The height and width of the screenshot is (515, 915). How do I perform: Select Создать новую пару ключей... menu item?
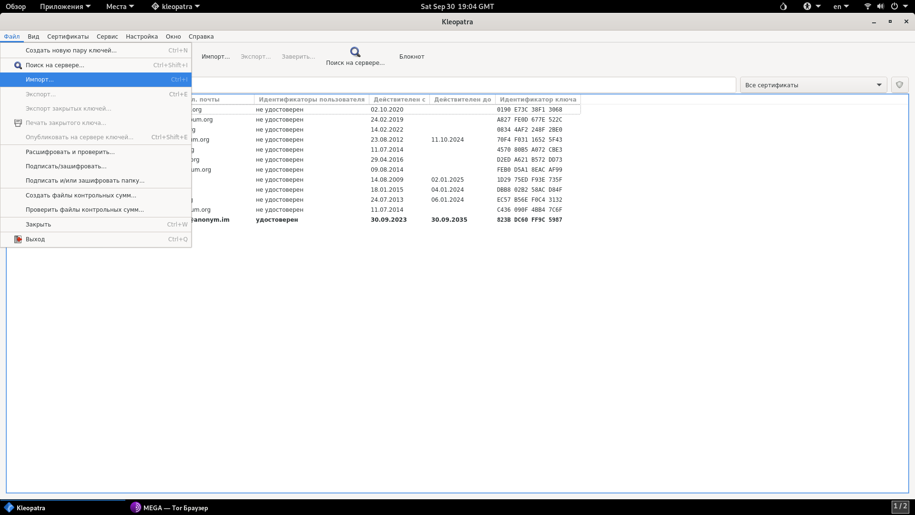point(71,51)
